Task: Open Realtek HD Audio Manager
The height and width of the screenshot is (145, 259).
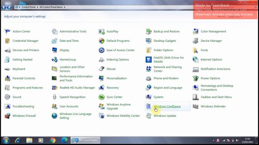Action: [77, 88]
